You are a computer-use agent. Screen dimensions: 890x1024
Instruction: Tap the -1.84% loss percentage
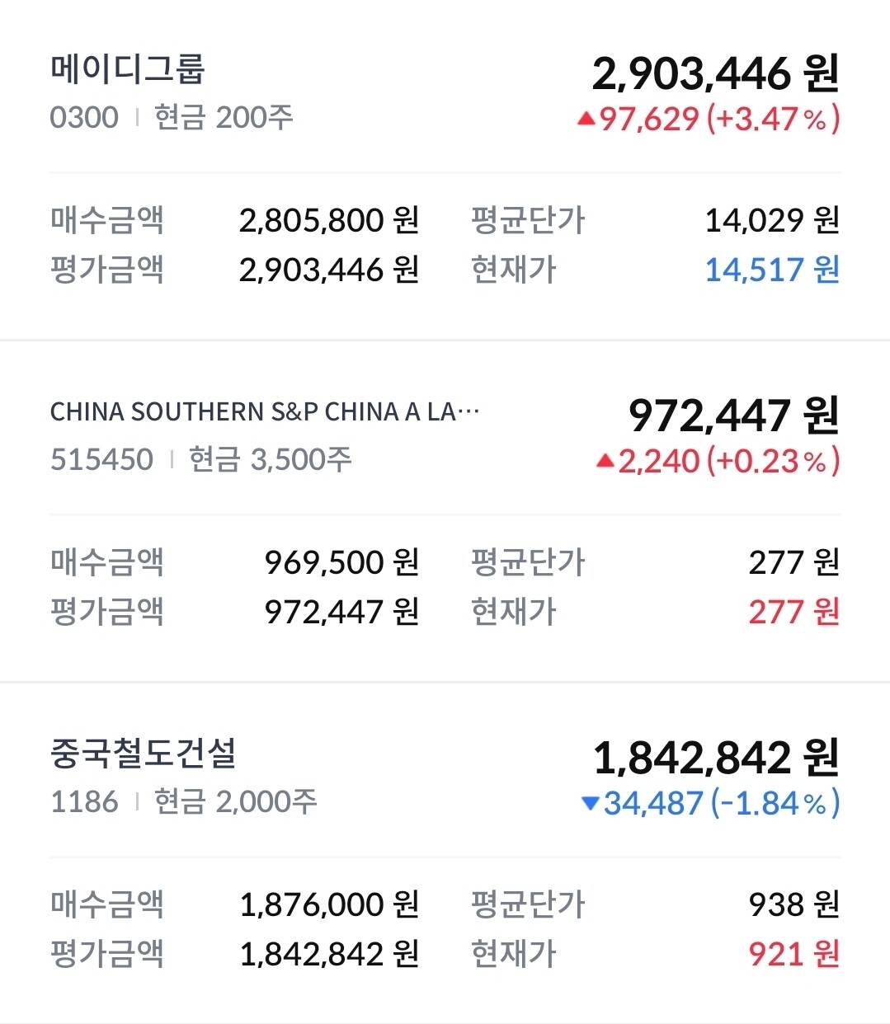pyautogui.click(x=775, y=803)
